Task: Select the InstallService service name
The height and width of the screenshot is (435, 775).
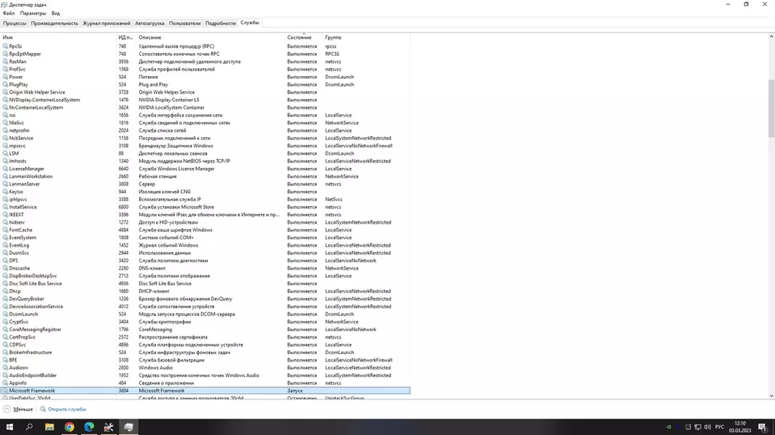Action: (22, 207)
